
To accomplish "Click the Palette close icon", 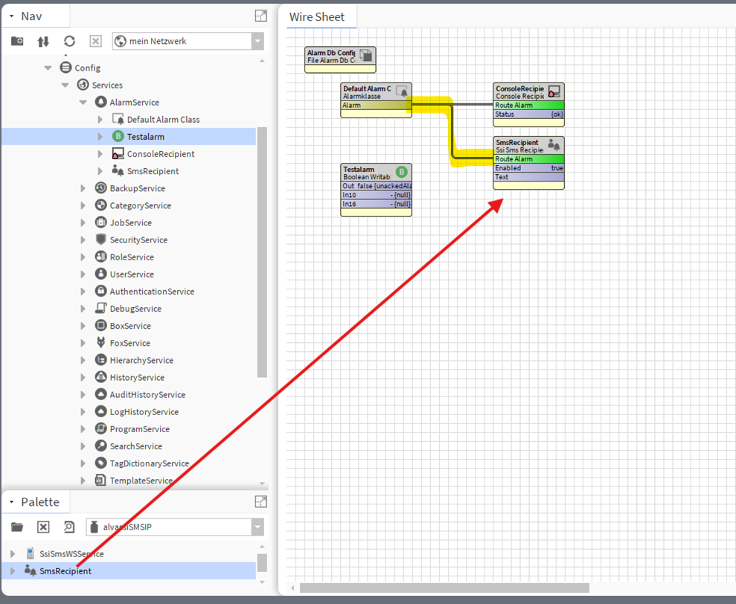I will tap(43, 527).
